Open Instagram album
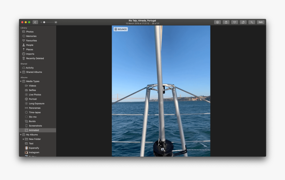The width and height of the screenshot is (285, 180). (x=37, y=153)
